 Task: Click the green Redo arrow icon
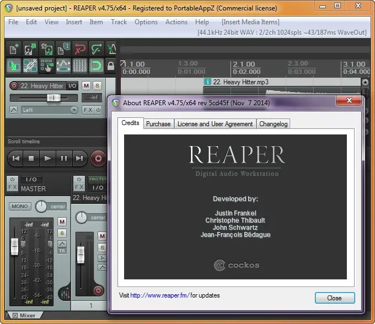(96, 49)
